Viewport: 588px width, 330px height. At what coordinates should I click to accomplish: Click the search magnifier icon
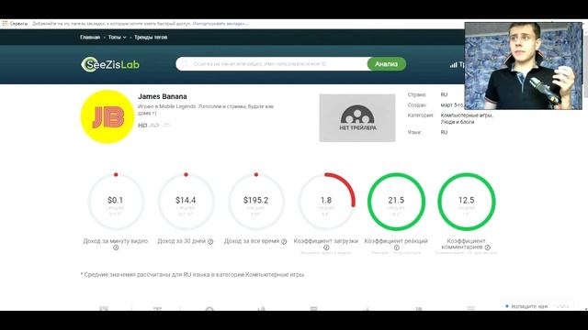(x=185, y=64)
